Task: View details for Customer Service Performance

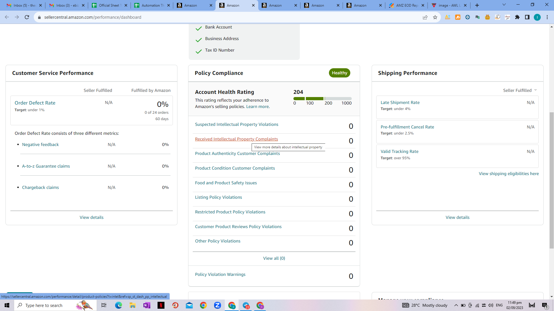Action: (x=91, y=217)
